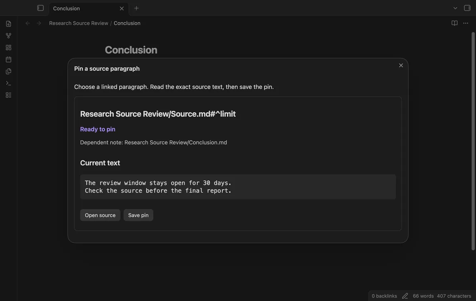The width and height of the screenshot is (476, 301).
Task: Click the Current text subheading
Action: click(x=100, y=163)
